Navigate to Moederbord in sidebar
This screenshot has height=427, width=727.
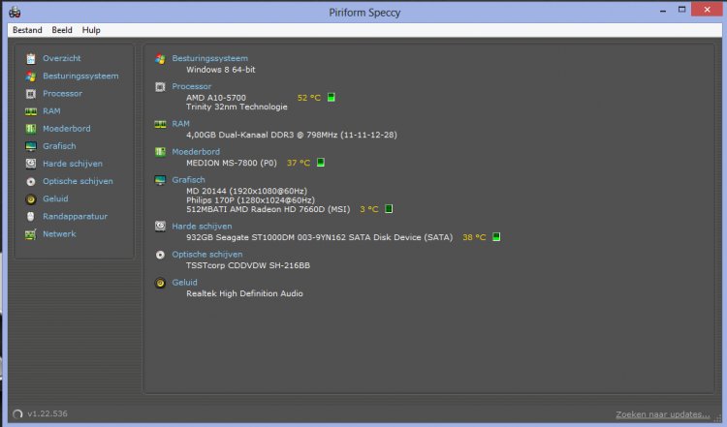67,129
